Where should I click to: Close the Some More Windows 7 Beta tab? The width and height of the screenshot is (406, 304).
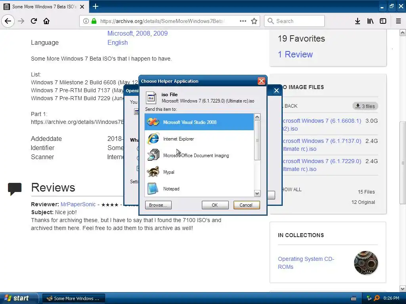click(82, 7)
